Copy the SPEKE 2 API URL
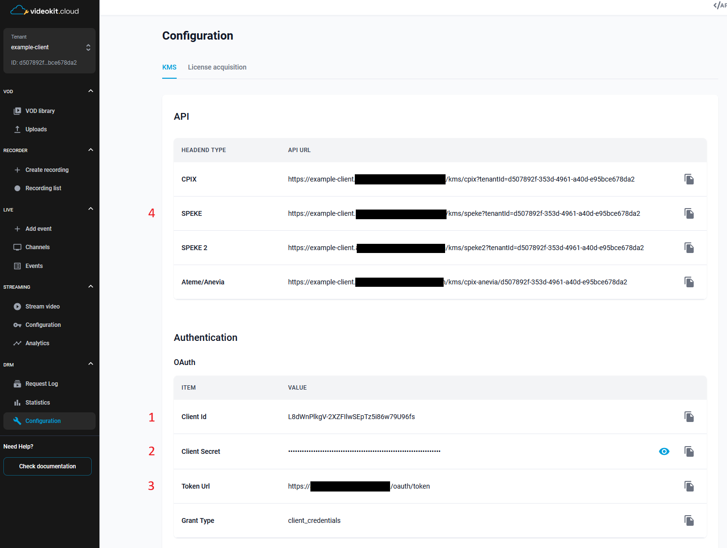This screenshot has height=548, width=727. coord(689,248)
